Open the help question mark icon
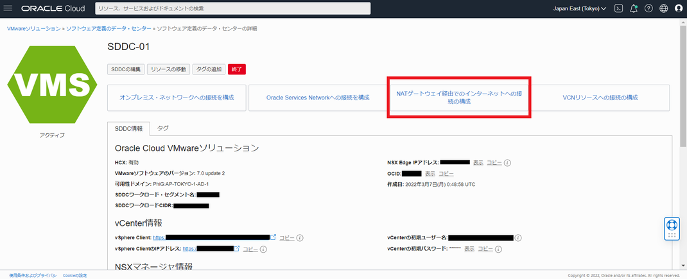The width and height of the screenshot is (687, 279). [649, 8]
